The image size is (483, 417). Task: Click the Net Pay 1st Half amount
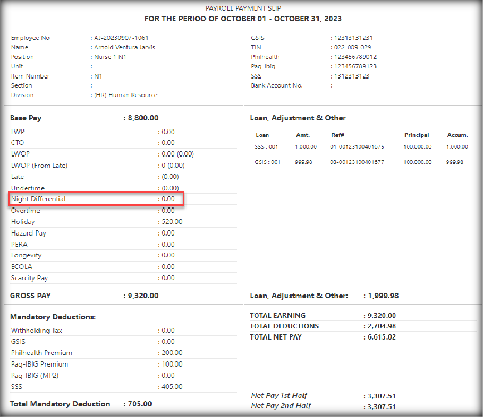[x=380, y=396]
